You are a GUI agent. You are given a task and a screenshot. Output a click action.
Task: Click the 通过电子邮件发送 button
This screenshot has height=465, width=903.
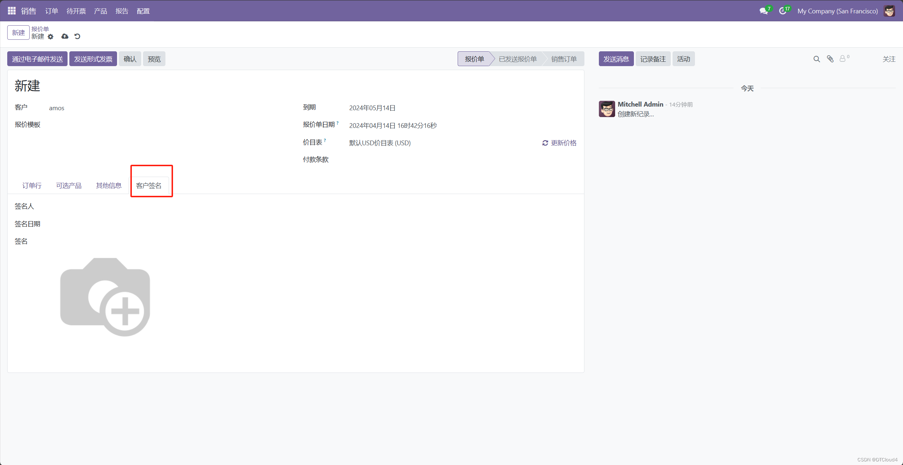[37, 59]
